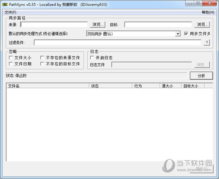Sort by 源大小 column header
The image size is (219, 179).
(170, 86)
